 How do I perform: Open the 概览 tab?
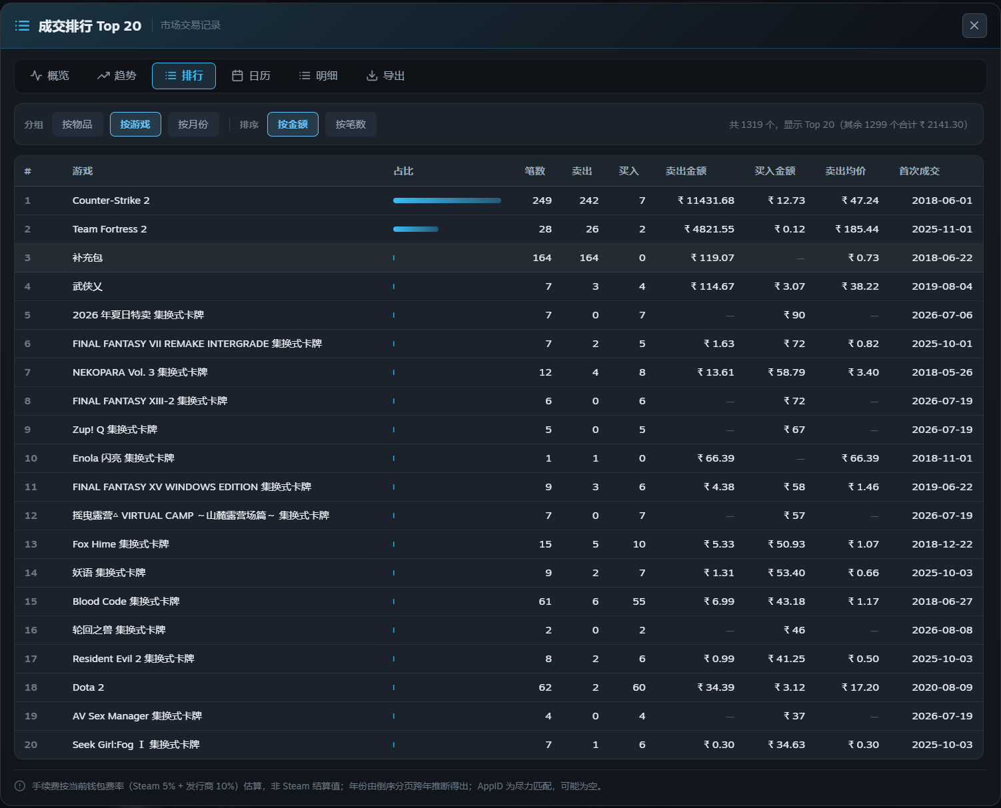(x=50, y=76)
